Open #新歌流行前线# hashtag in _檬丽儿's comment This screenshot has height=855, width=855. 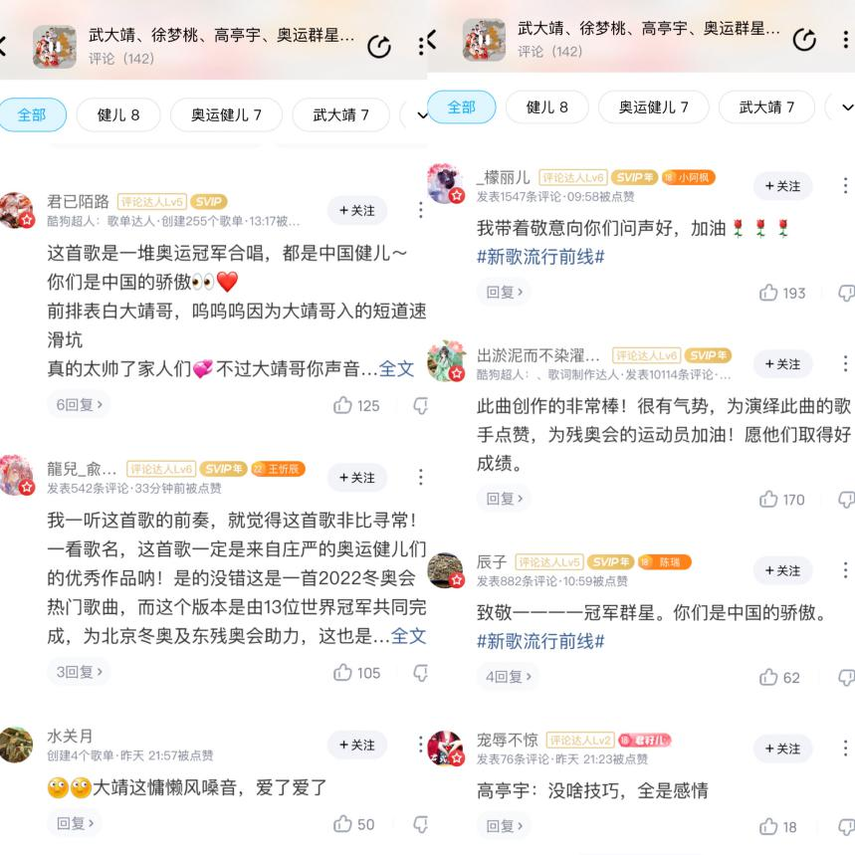tap(540, 256)
